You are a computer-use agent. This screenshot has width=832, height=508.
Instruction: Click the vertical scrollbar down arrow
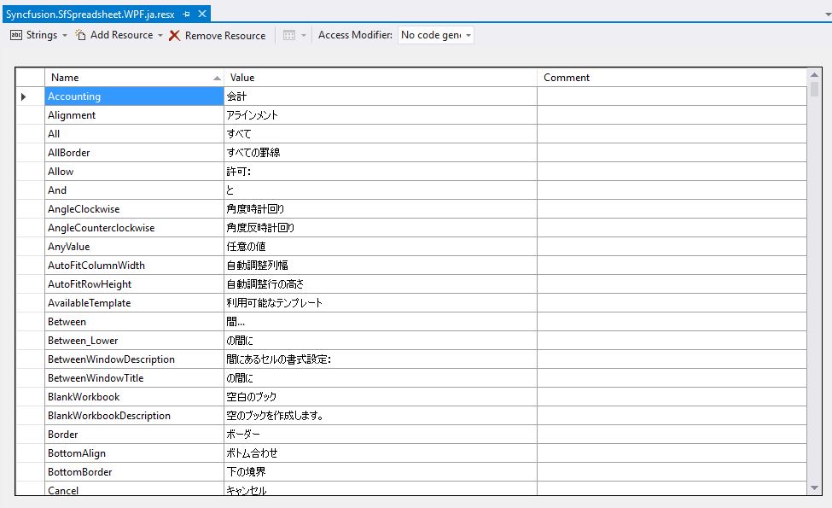pyautogui.click(x=813, y=488)
